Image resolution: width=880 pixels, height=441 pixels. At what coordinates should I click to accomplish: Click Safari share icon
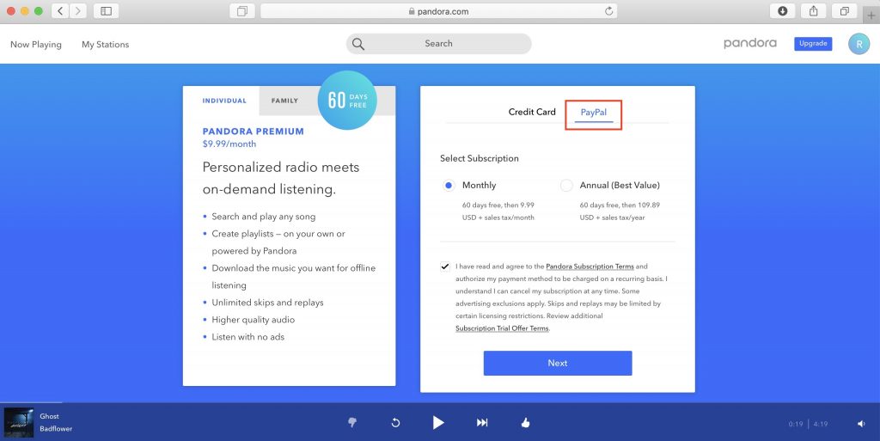(x=813, y=11)
